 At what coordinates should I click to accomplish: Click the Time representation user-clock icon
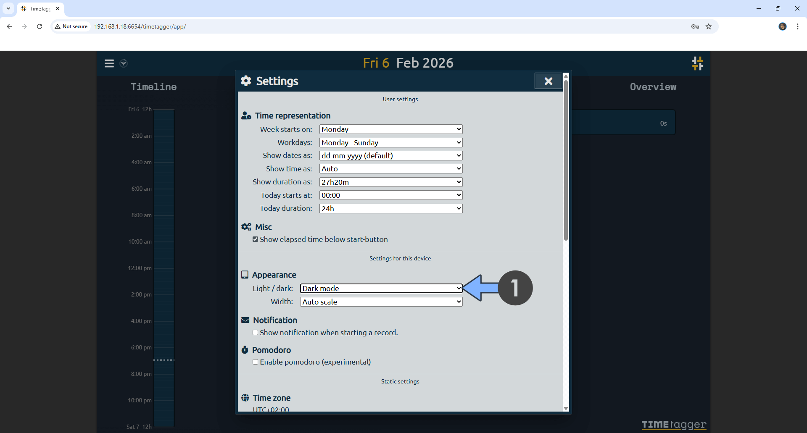click(x=246, y=116)
